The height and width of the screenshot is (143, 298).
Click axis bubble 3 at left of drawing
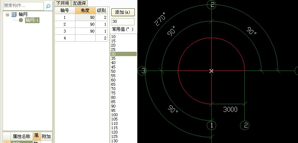[142, 71]
